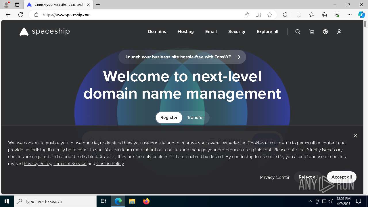Add this page to favorites star

pyautogui.click(x=270, y=15)
